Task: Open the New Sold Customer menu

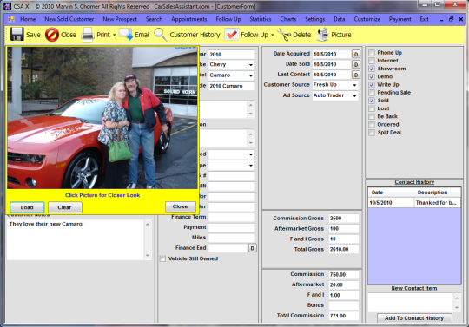Action: point(69,19)
